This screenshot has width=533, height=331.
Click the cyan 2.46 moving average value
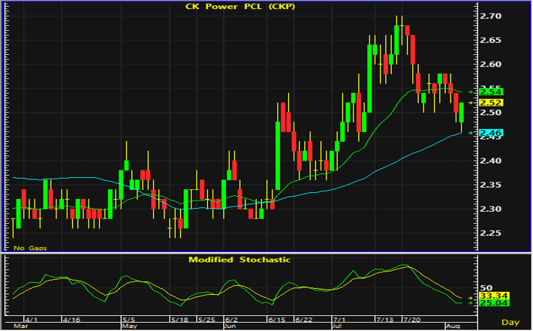coord(491,133)
